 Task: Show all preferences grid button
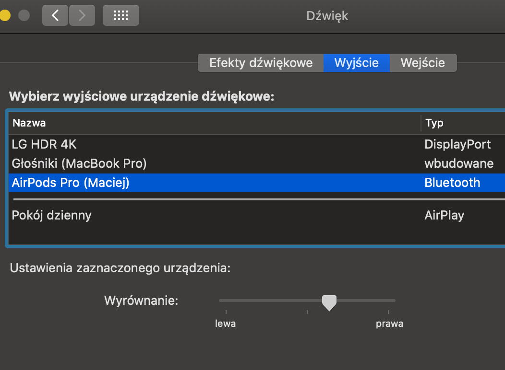120,16
